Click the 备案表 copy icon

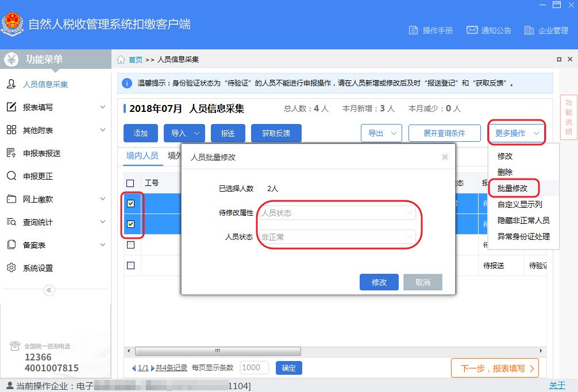(11, 244)
